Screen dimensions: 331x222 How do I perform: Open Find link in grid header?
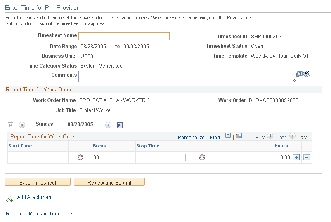tap(215, 137)
